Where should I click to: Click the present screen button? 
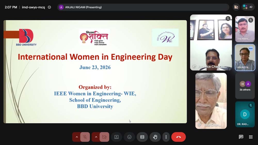pyautogui.click(x=117, y=137)
